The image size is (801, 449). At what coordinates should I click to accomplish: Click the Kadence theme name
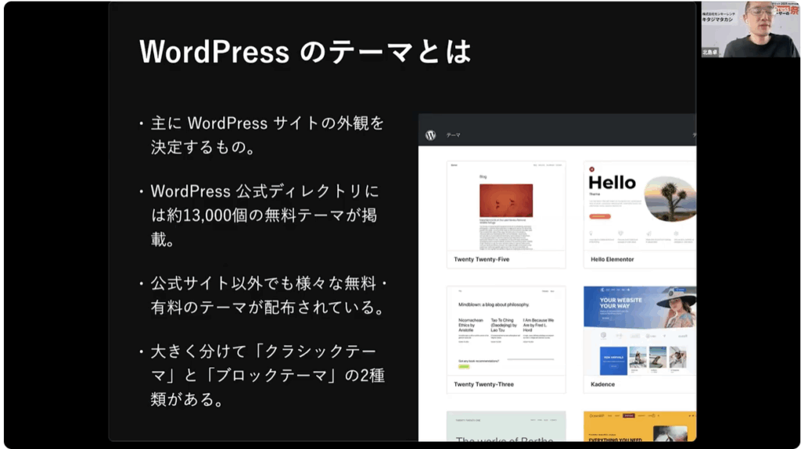click(x=603, y=384)
